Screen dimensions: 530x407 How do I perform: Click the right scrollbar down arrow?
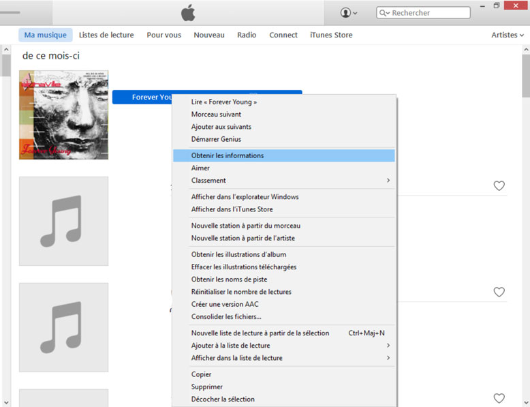click(526, 402)
